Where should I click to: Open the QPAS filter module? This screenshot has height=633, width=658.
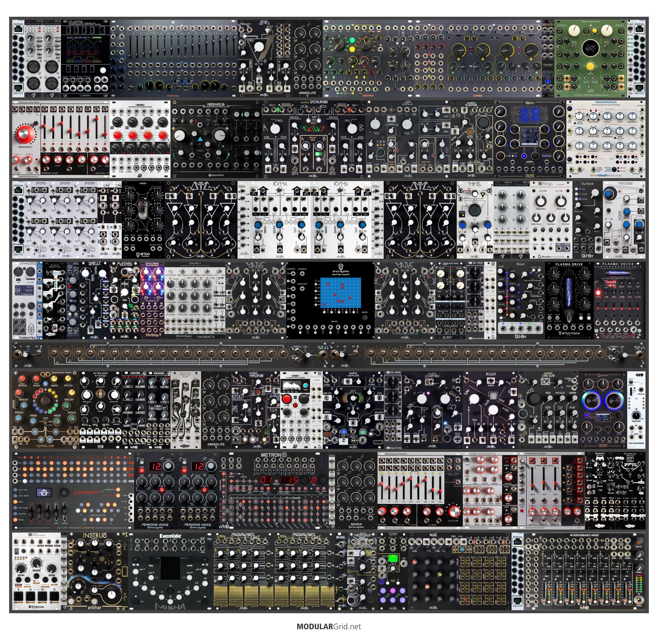(x=265, y=58)
